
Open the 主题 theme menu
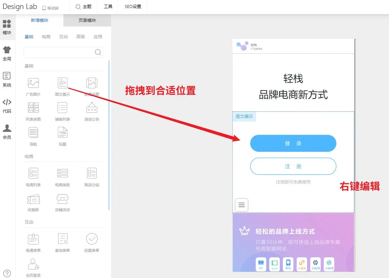[83, 7]
